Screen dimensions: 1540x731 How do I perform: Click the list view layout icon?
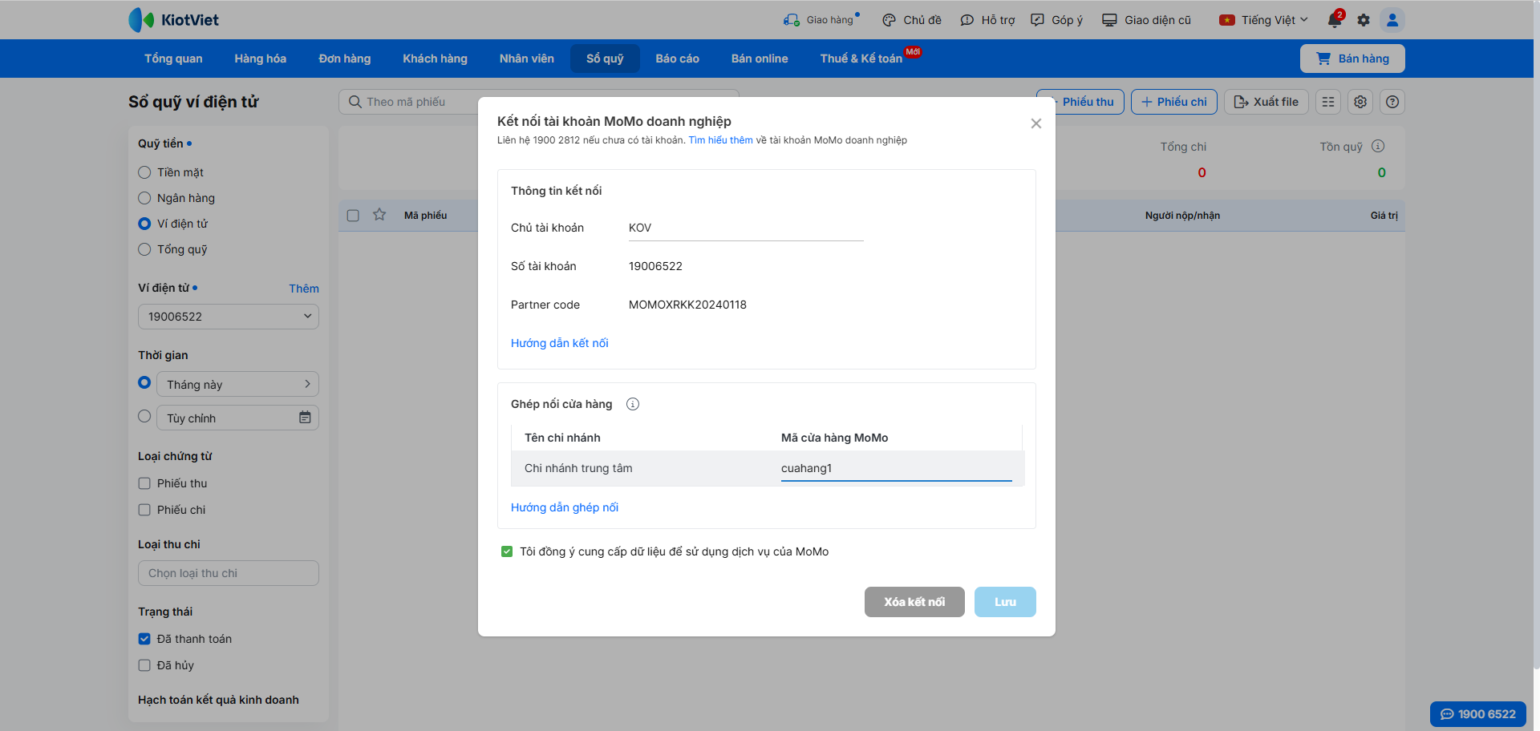(1328, 102)
